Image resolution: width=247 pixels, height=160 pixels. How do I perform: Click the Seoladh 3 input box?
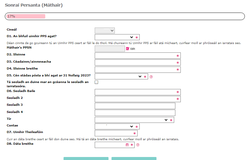click(135, 106)
